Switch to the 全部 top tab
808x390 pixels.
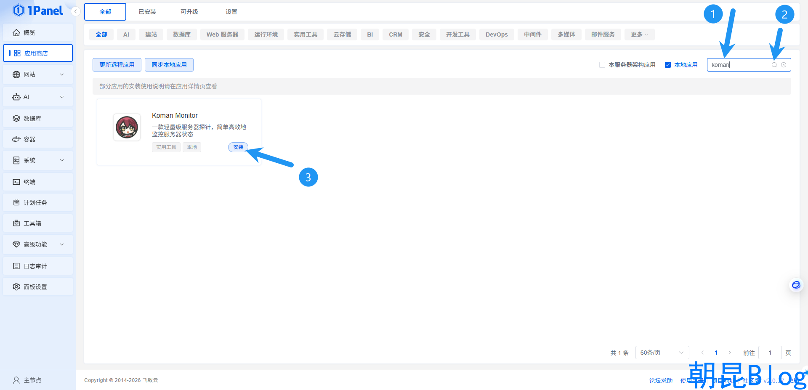[105, 12]
